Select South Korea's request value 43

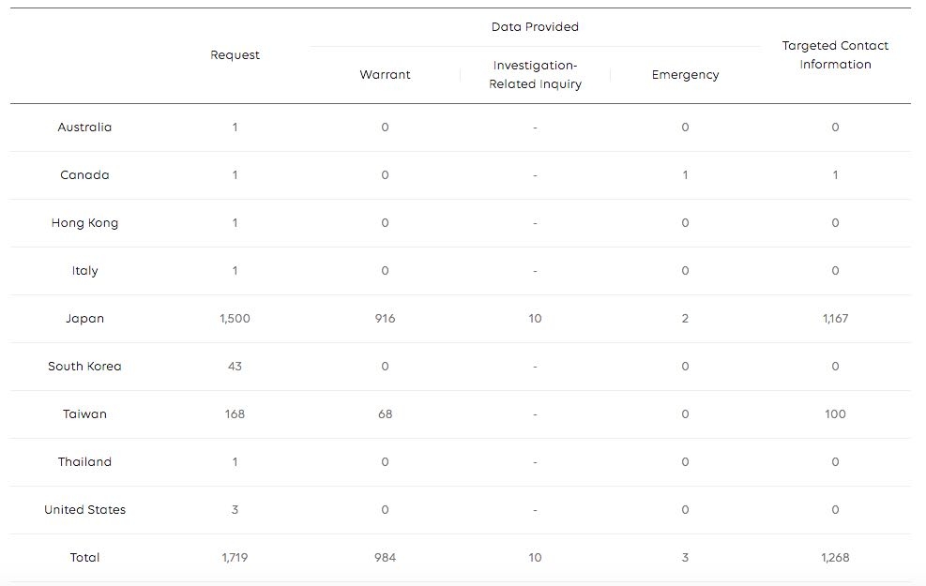click(x=235, y=367)
